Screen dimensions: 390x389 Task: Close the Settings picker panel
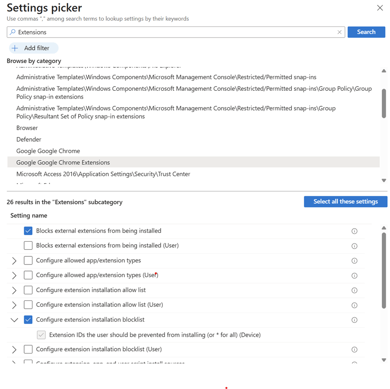tap(380, 8)
